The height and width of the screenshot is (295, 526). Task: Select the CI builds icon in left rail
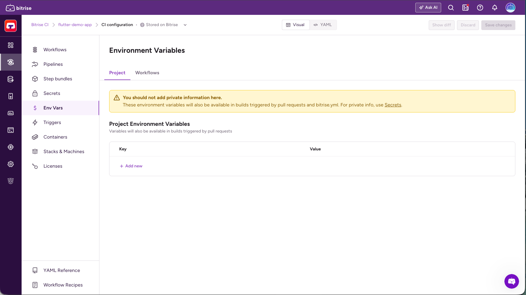pyautogui.click(x=11, y=62)
